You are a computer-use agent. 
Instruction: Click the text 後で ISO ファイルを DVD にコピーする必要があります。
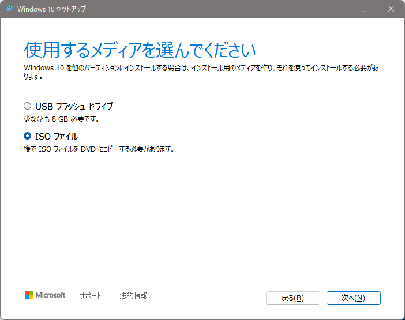click(99, 149)
